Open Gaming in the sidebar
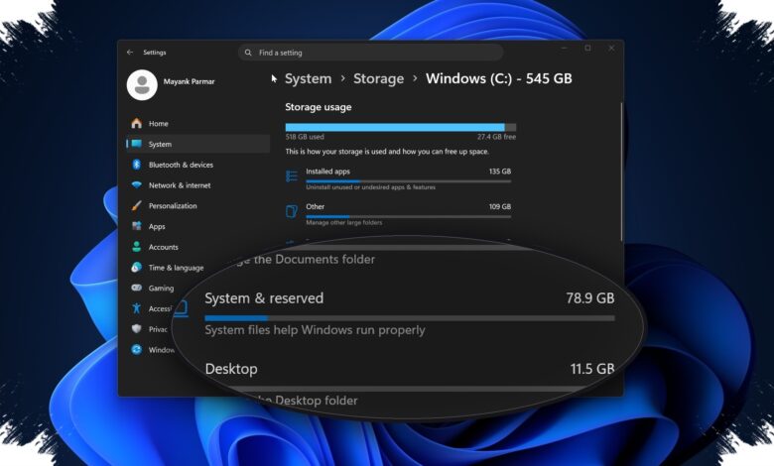Image resolution: width=774 pixels, height=466 pixels. pyautogui.click(x=163, y=288)
